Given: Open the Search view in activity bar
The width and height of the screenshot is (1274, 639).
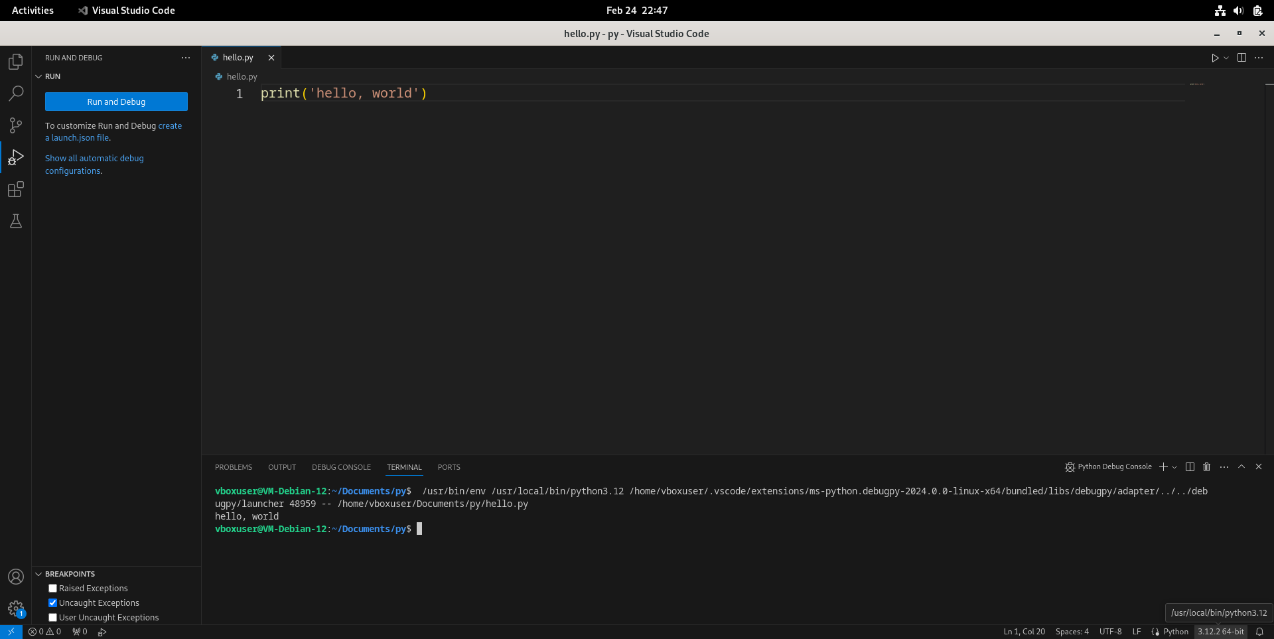Looking at the screenshot, I should point(16,94).
